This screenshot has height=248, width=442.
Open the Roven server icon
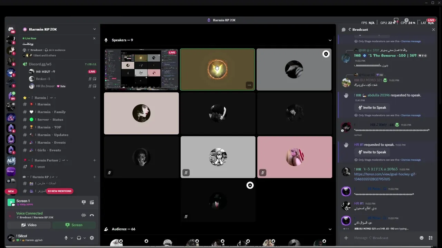pyautogui.click(x=11, y=171)
